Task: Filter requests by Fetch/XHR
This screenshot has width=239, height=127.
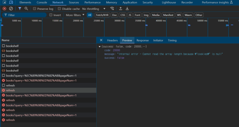Action: [102, 15]
